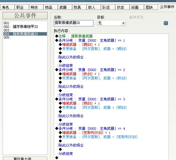Click the 条件开关 selector button
This screenshot has width=176, height=160.
(166, 23)
